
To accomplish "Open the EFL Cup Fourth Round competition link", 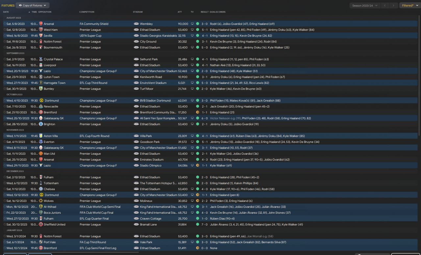I will point(94,136).
